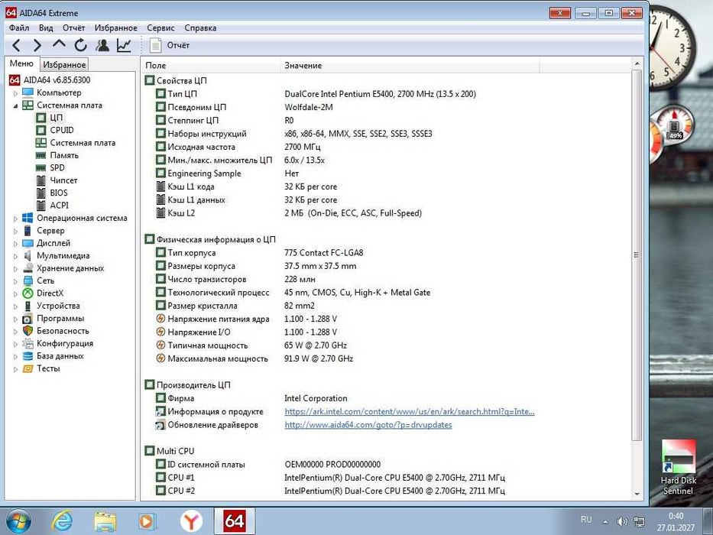Open the Сервис menu

(x=160, y=28)
